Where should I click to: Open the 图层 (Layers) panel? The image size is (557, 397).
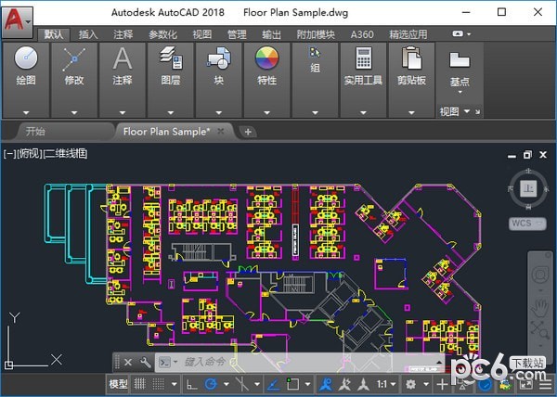pos(171,67)
